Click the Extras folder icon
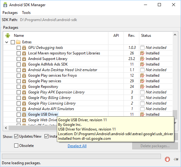Image resolution: width=181 pixels, height=167 pixels. (18, 42)
